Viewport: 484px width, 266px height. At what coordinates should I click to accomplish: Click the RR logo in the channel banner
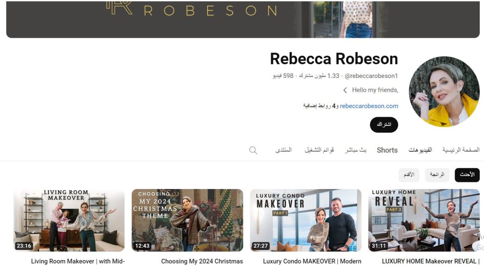(x=119, y=8)
